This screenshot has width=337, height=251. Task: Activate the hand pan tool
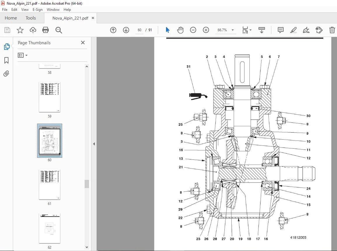pos(180,30)
